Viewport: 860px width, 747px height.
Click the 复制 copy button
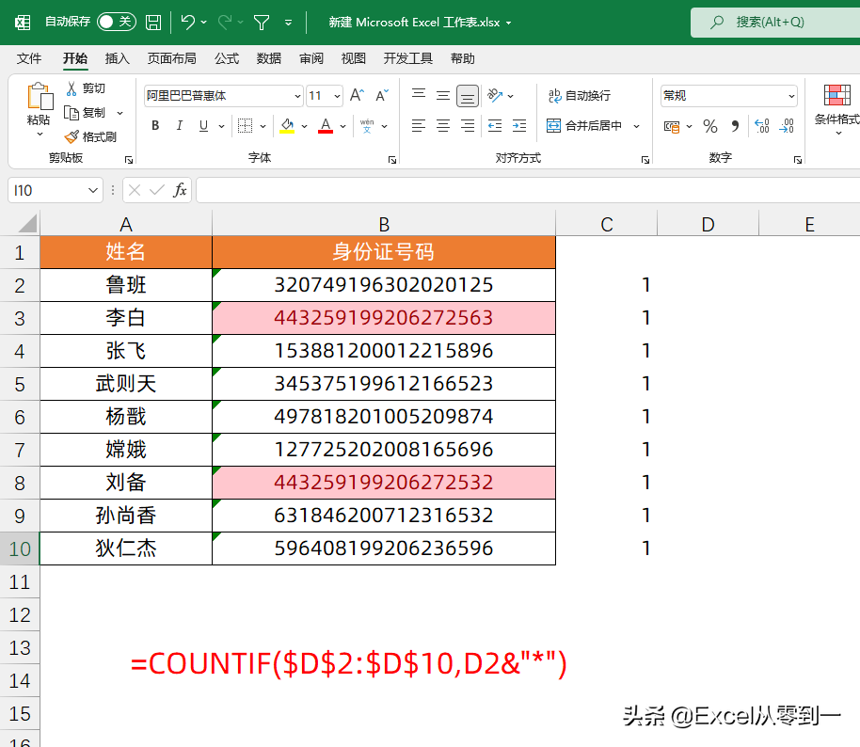tap(87, 113)
